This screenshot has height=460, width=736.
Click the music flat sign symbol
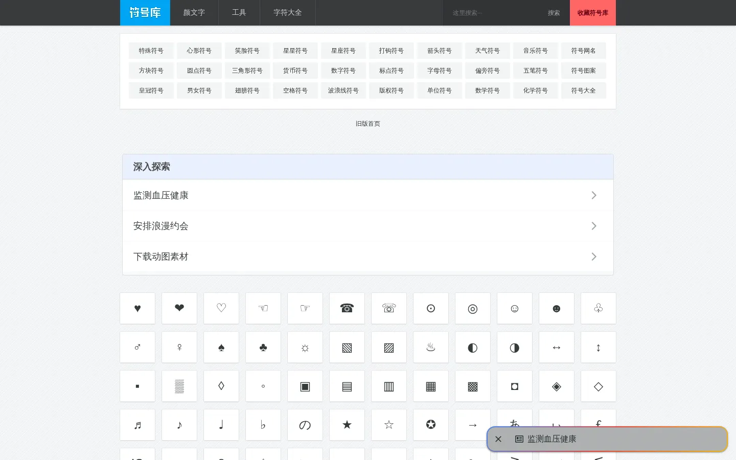tap(263, 425)
